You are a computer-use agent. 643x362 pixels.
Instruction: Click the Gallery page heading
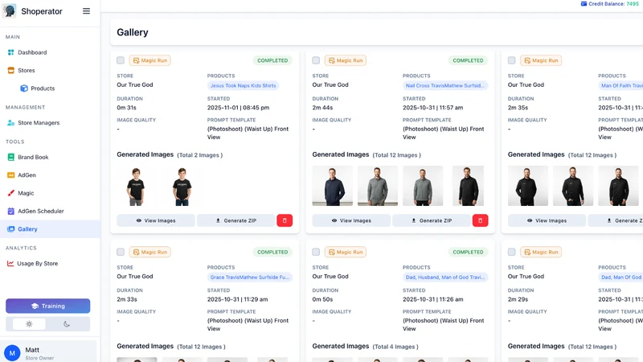click(x=133, y=32)
